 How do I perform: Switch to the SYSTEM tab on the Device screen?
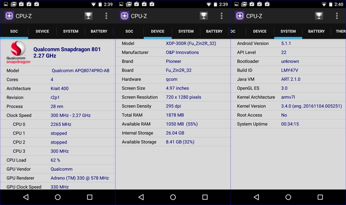coord(186,31)
